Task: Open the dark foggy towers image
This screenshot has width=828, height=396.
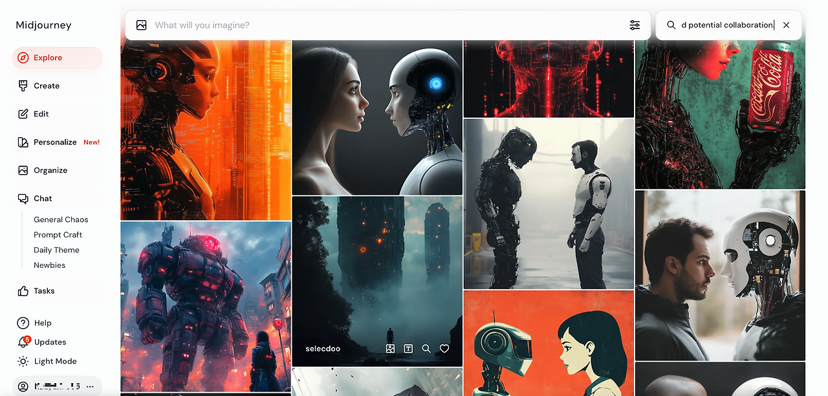Action: click(377, 281)
